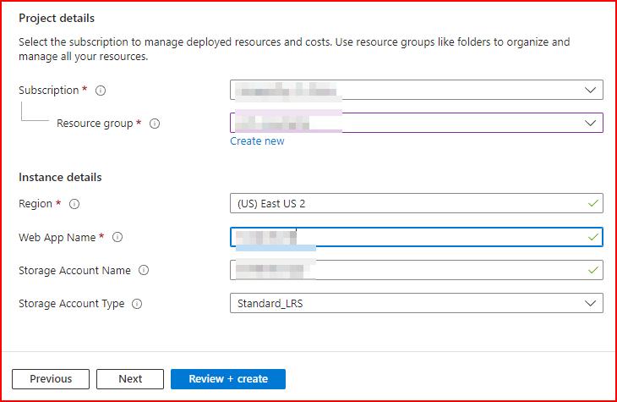Viewport: 617px width, 402px height.
Task: Click the Instance details heading
Action: coord(60,178)
